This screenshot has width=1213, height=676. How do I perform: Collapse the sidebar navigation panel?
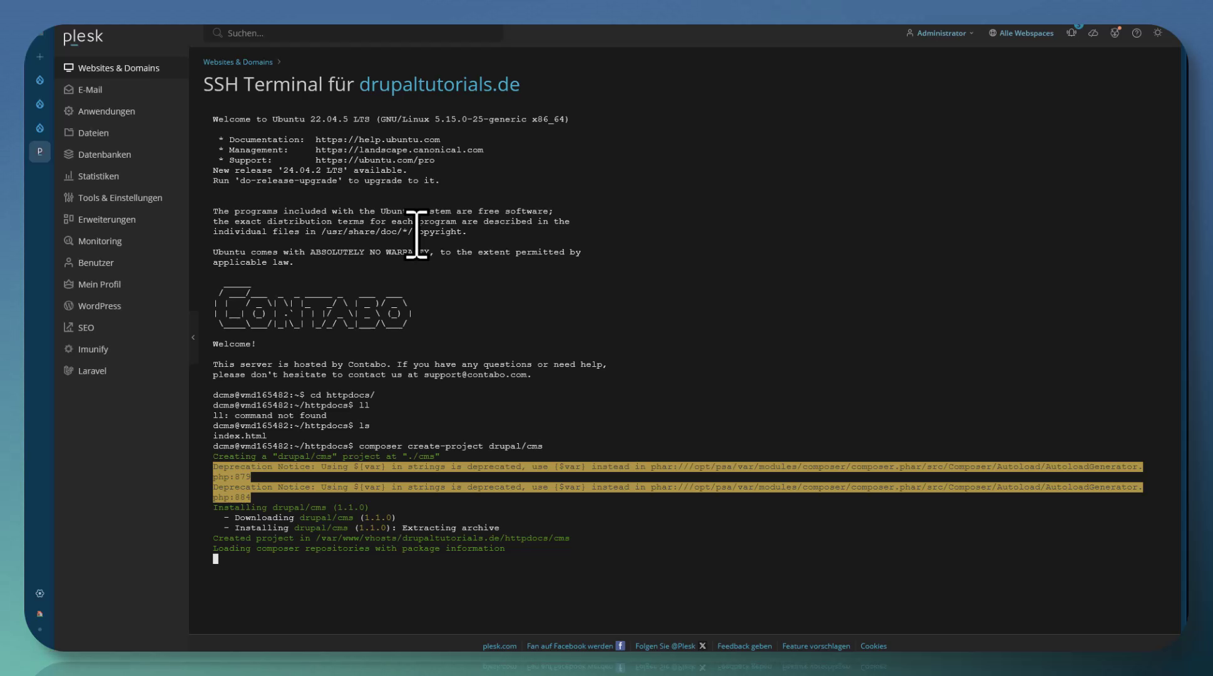point(193,337)
